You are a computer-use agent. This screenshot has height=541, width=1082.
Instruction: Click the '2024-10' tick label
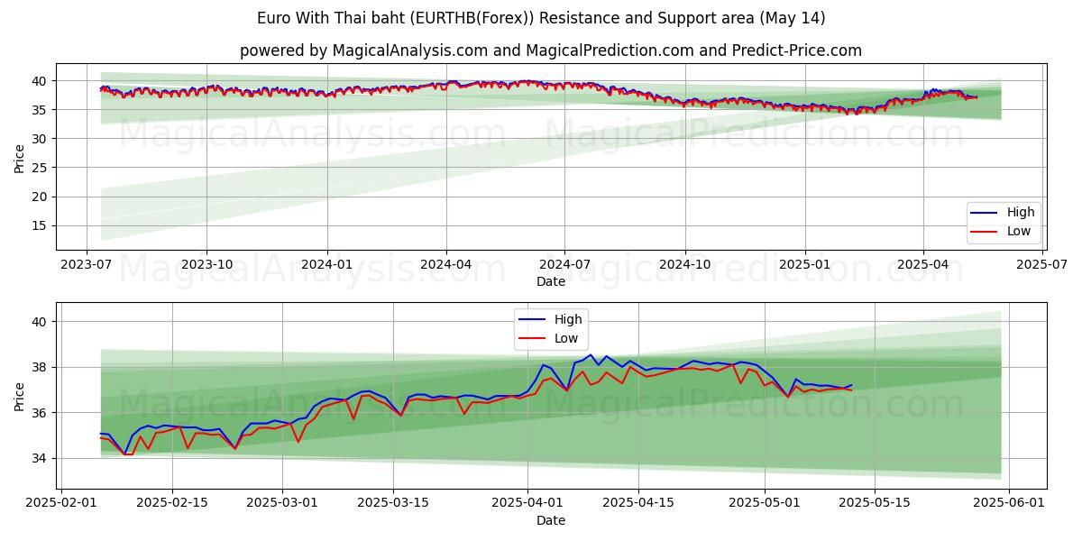pyautogui.click(x=684, y=264)
